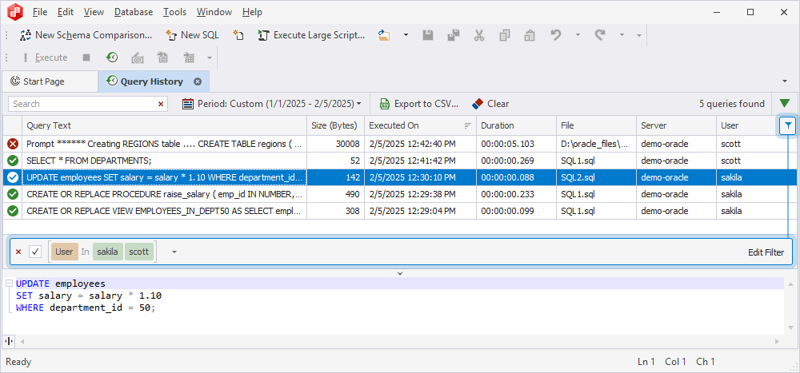Click the Execute button

click(45, 58)
